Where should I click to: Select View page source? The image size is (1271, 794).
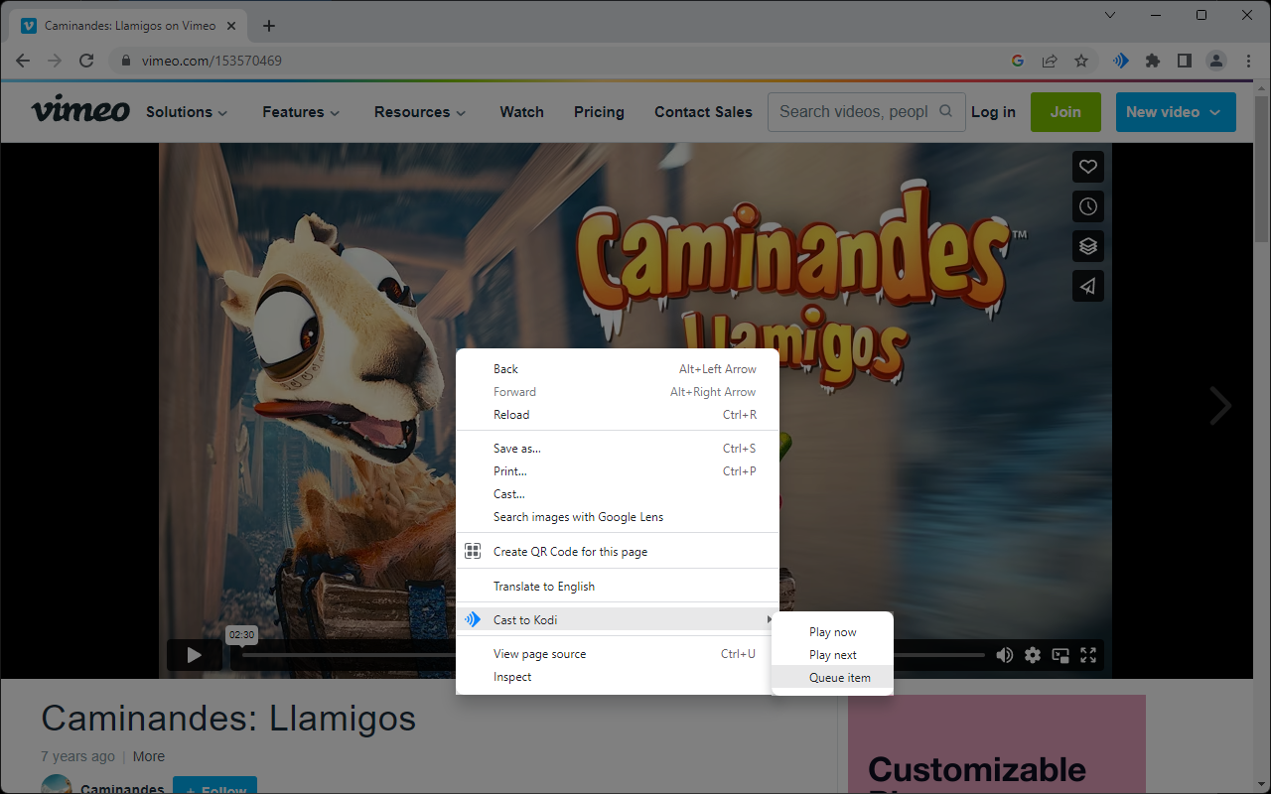pyautogui.click(x=618, y=654)
